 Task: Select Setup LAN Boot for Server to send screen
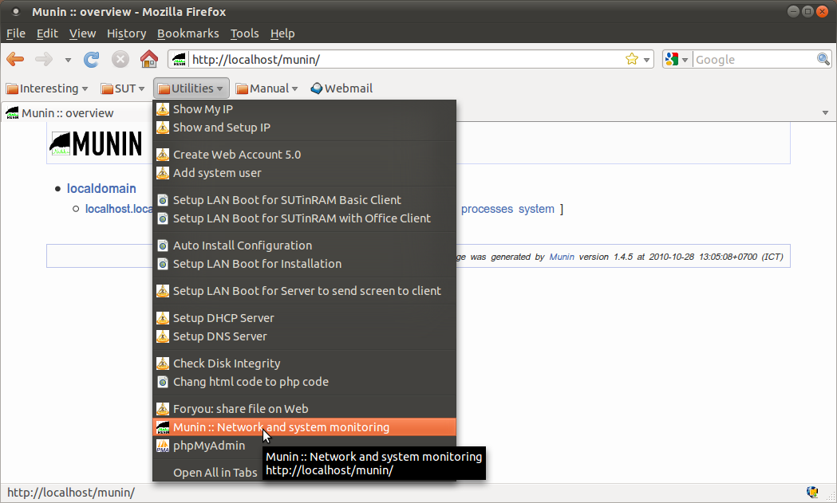click(x=304, y=291)
